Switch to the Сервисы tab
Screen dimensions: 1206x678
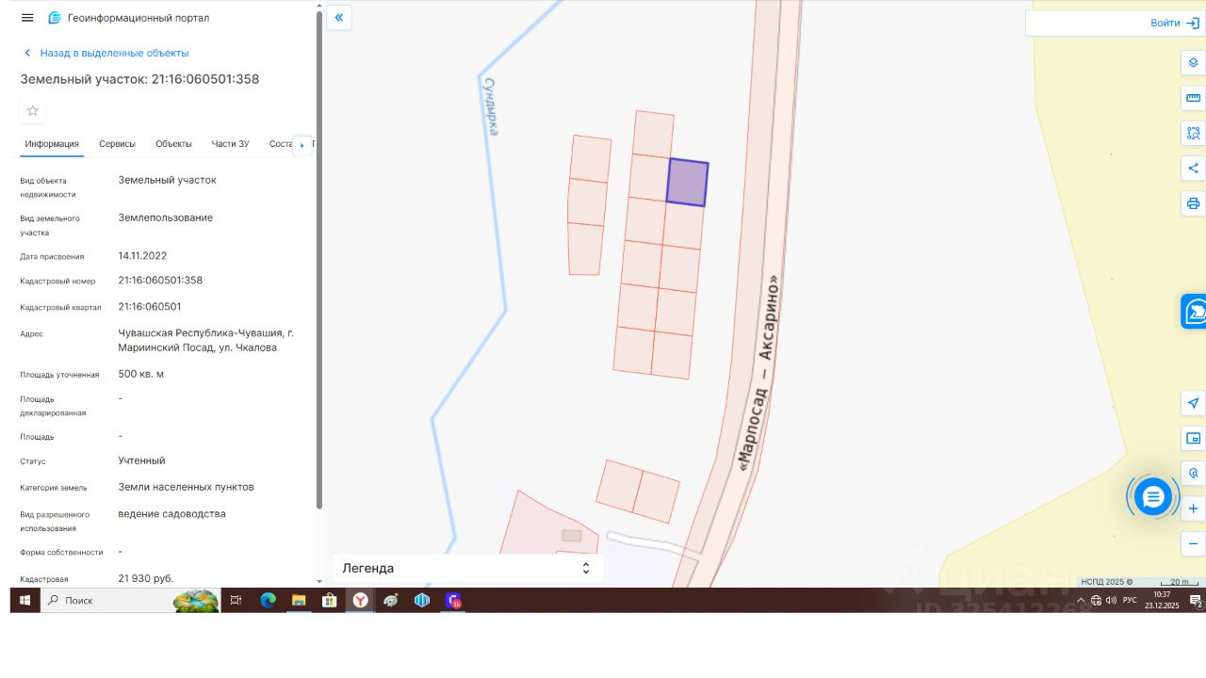point(117,144)
